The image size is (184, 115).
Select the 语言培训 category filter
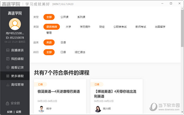pos(52,27)
